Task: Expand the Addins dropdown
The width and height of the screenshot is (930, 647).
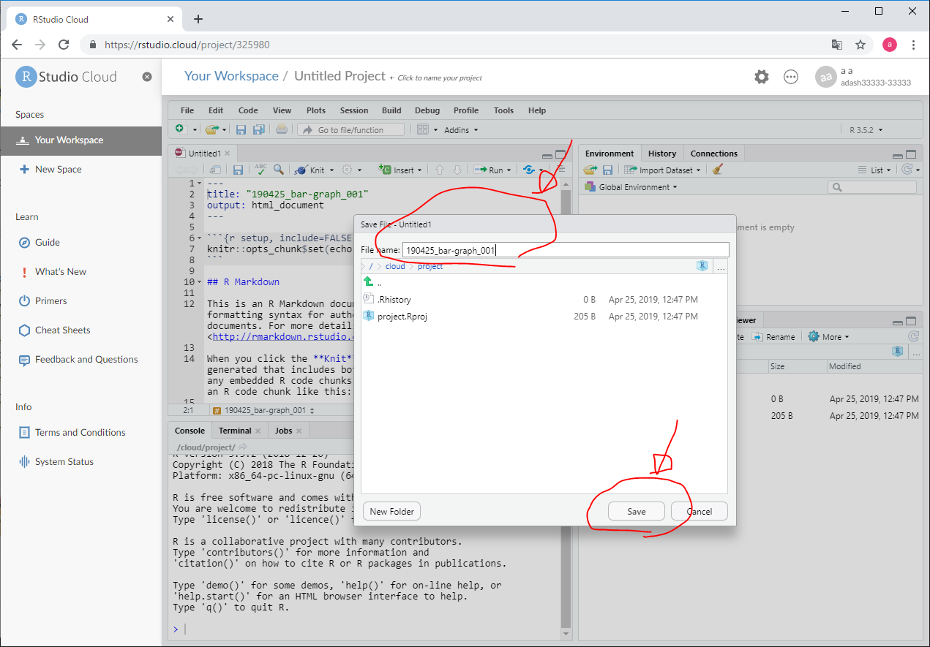Action: coord(461,130)
